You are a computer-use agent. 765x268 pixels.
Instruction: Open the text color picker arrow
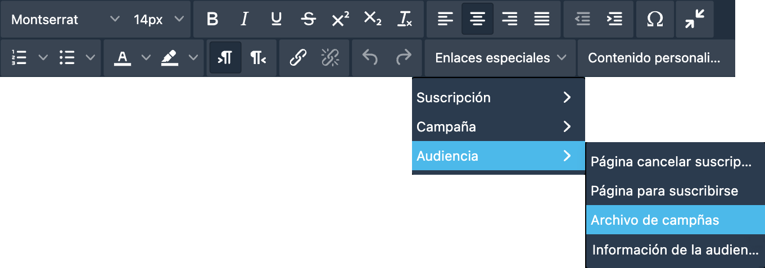[146, 57]
